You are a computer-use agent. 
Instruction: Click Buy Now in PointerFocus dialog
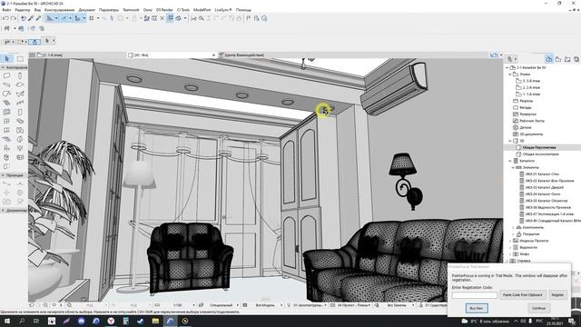pos(477,308)
